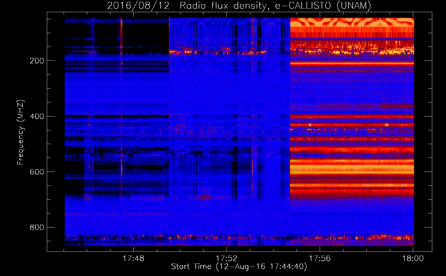Click the 'Frequency (MHZ)' axis label
This screenshot has height=276, width=446.
[x=21, y=132]
